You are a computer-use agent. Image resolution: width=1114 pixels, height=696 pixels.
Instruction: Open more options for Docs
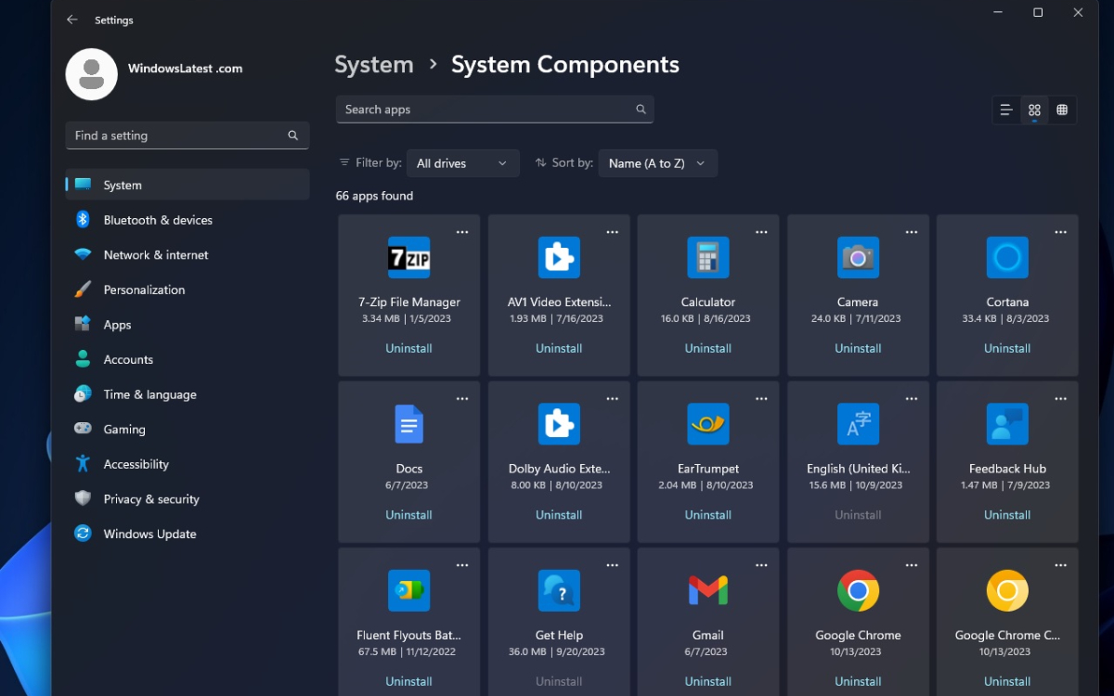(x=462, y=399)
